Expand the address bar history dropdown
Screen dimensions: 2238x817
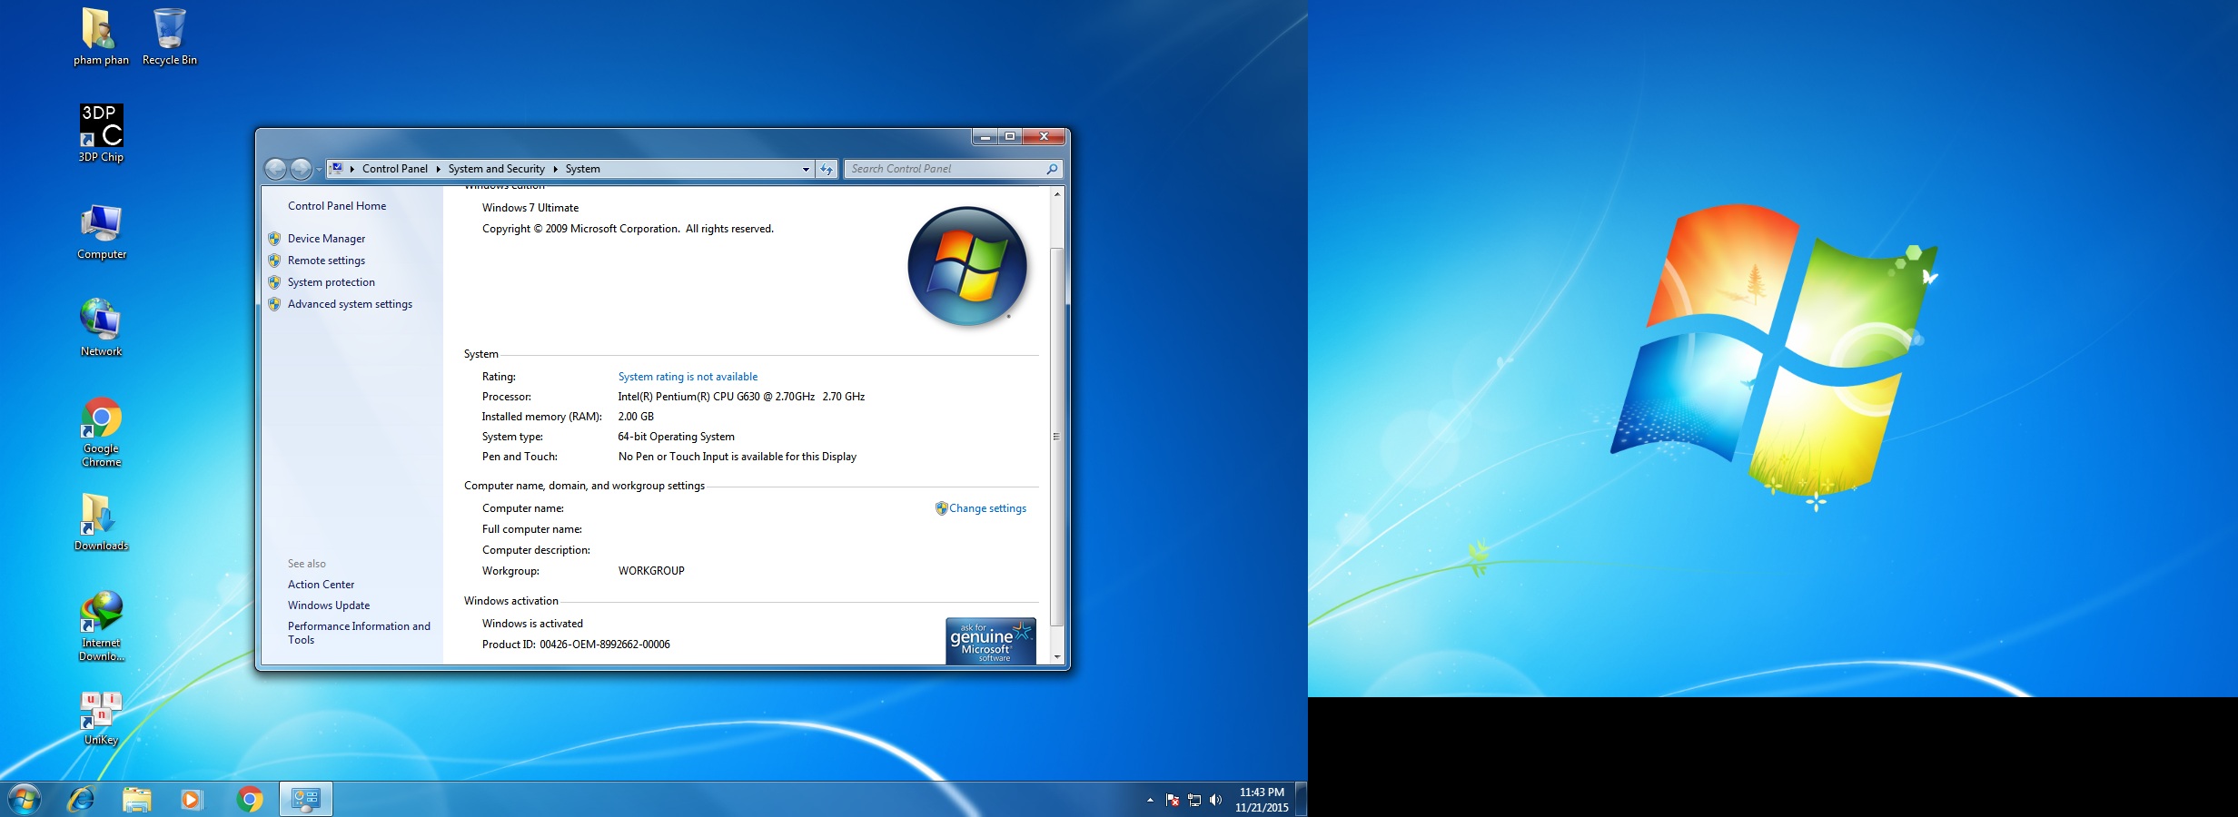pos(806,169)
